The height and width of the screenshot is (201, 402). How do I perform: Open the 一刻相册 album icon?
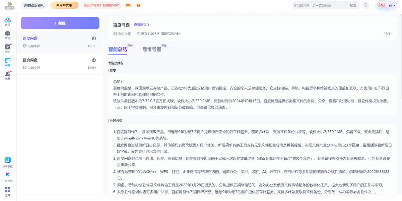point(7,176)
